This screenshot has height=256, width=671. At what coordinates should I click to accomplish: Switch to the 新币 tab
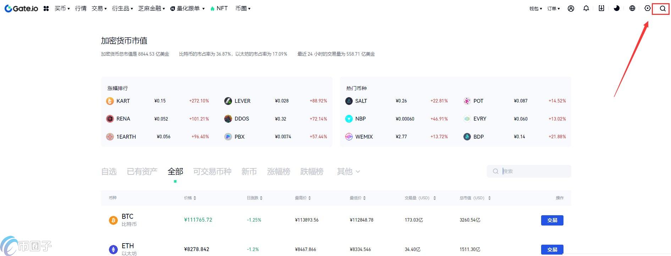click(x=249, y=172)
